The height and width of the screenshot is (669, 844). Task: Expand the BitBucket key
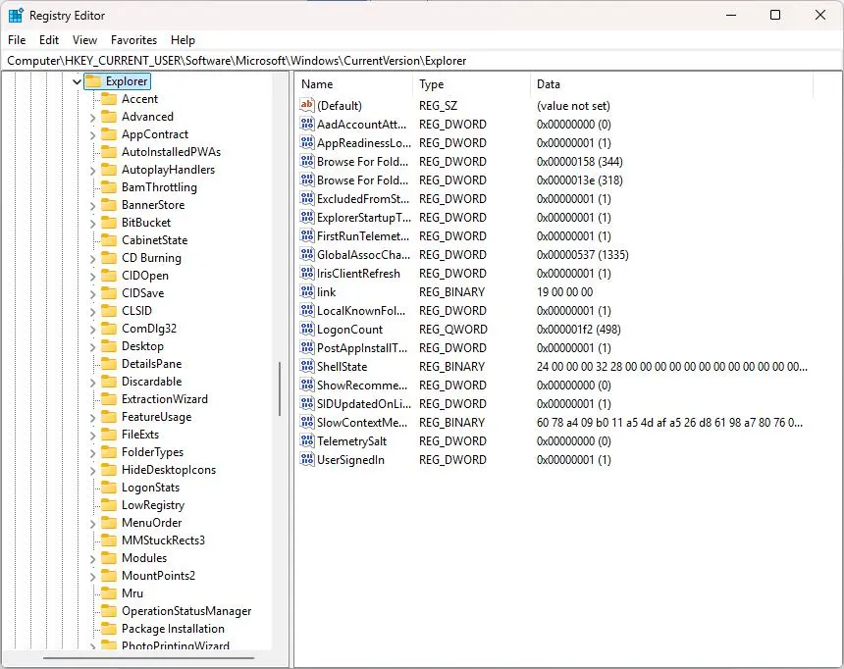[x=92, y=224]
